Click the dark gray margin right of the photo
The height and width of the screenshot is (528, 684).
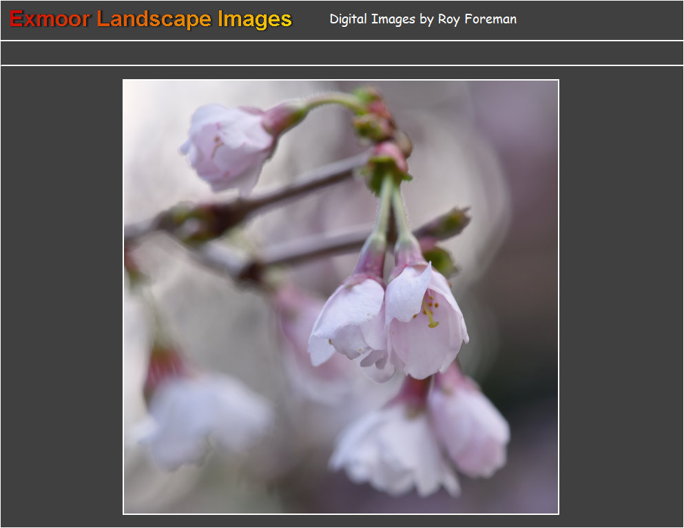click(x=620, y=296)
